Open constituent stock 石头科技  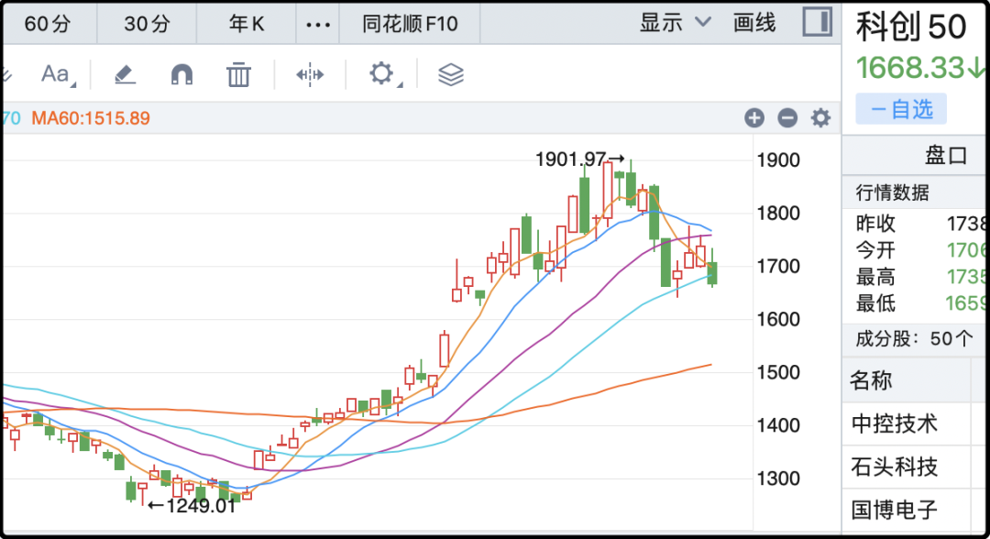pyautogui.click(x=894, y=467)
